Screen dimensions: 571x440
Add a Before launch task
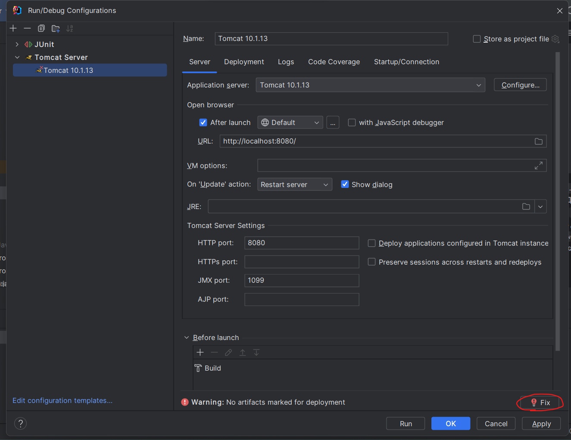tap(200, 353)
